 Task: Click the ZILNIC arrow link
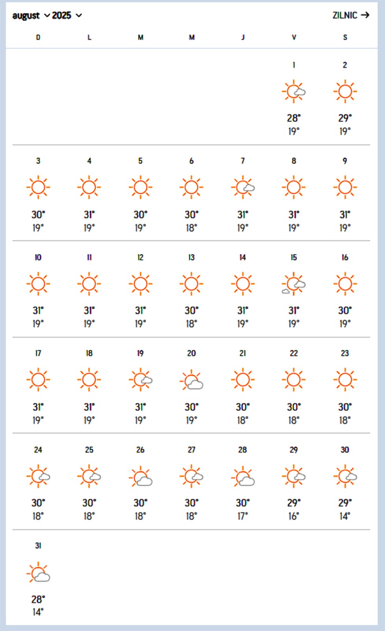tap(350, 15)
